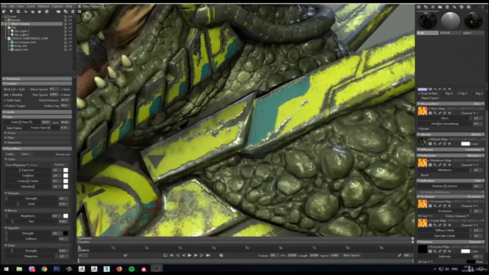The width and height of the screenshot is (489, 275).
Task: Expand the upper_low tree node
Action: pyautogui.click(x=8, y=50)
